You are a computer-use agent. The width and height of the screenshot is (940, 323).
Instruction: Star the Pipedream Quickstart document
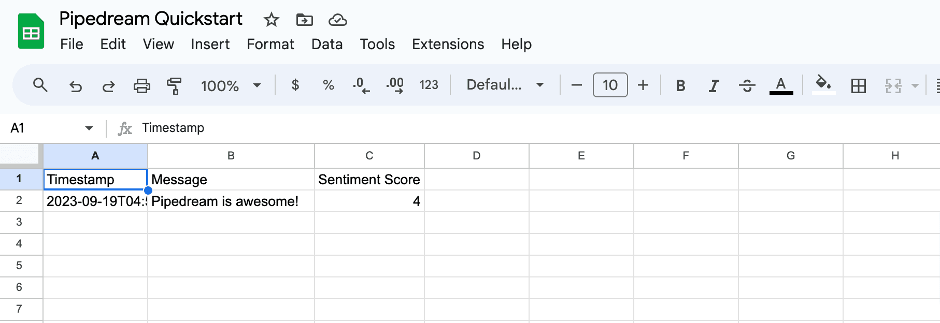(x=271, y=20)
